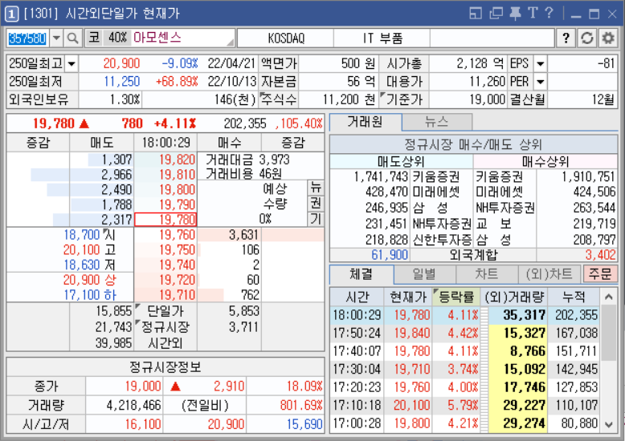The width and height of the screenshot is (625, 441).
Task: Click the 18,630 저 low price
Action: [90, 265]
